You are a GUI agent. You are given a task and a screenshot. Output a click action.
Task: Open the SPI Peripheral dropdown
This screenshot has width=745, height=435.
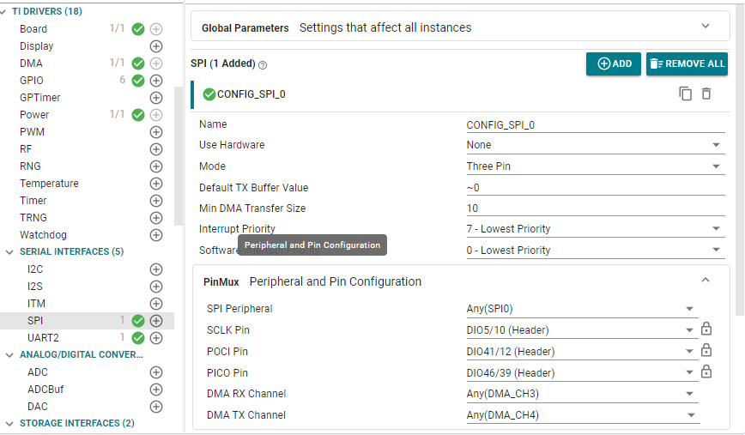pos(581,309)
